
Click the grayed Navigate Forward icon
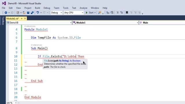tap(12, 12)
